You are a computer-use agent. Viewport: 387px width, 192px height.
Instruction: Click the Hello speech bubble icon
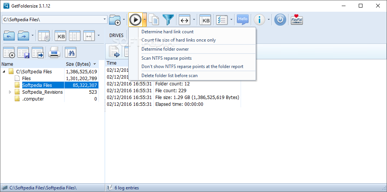click(x=243, y=20)
